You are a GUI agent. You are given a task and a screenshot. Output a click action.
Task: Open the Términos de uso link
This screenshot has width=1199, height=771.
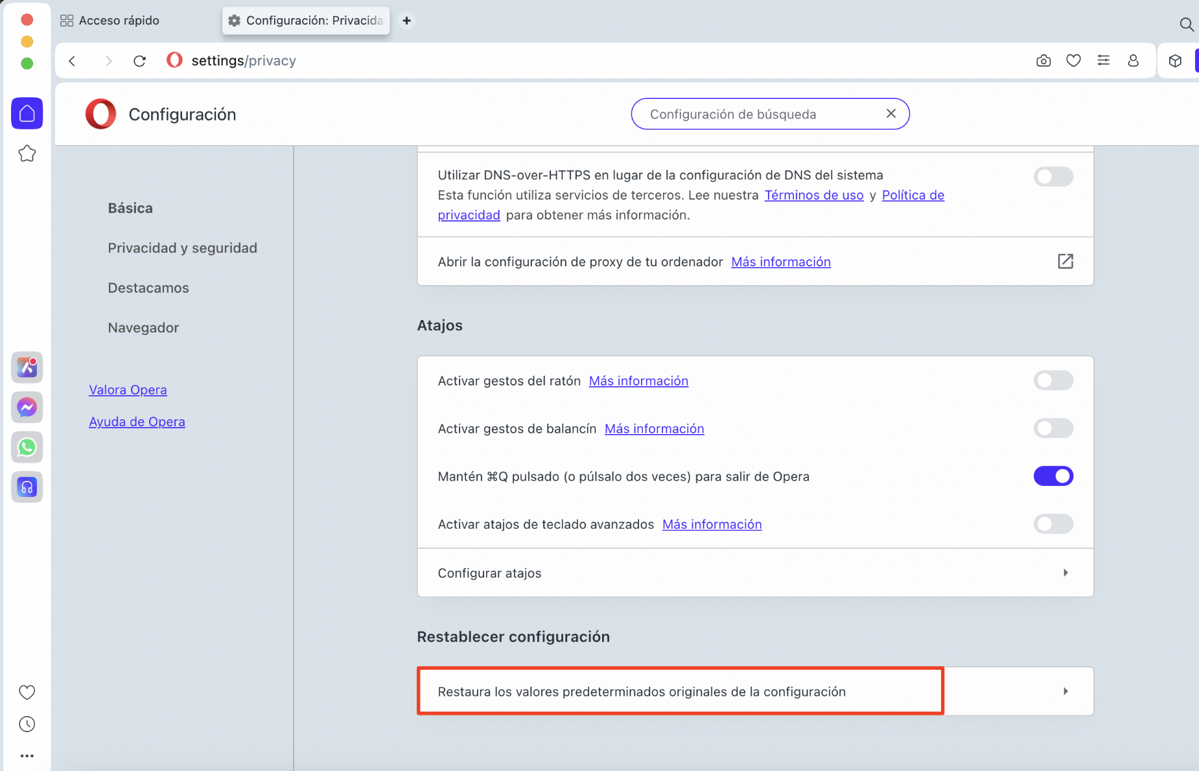813,195
